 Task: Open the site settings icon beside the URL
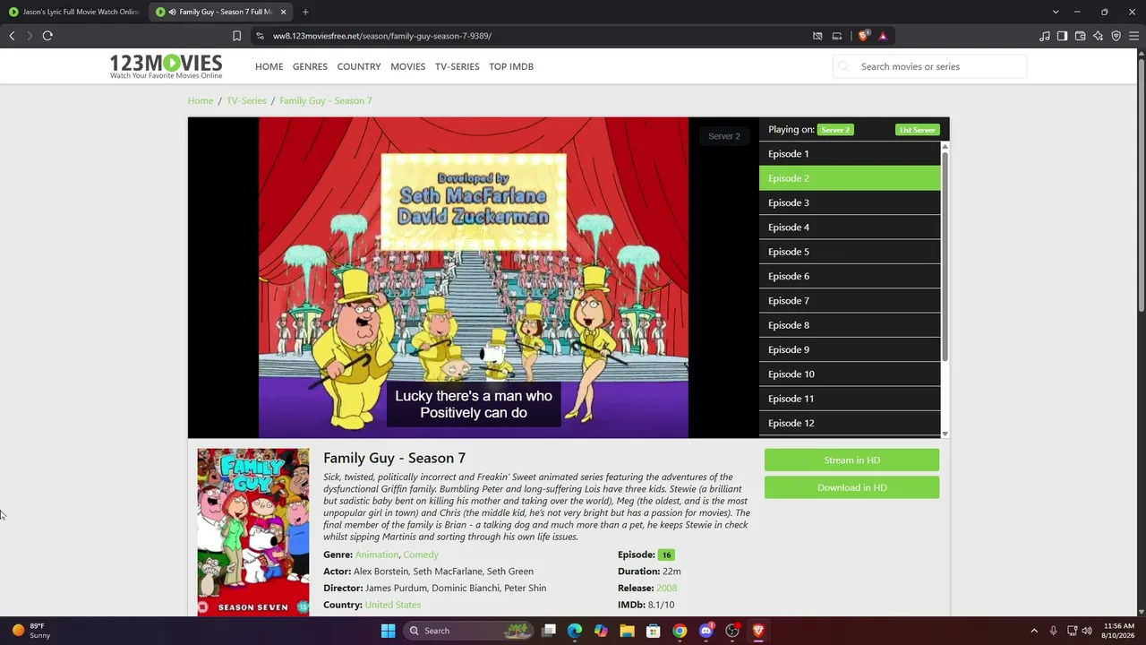click(260, 36)
